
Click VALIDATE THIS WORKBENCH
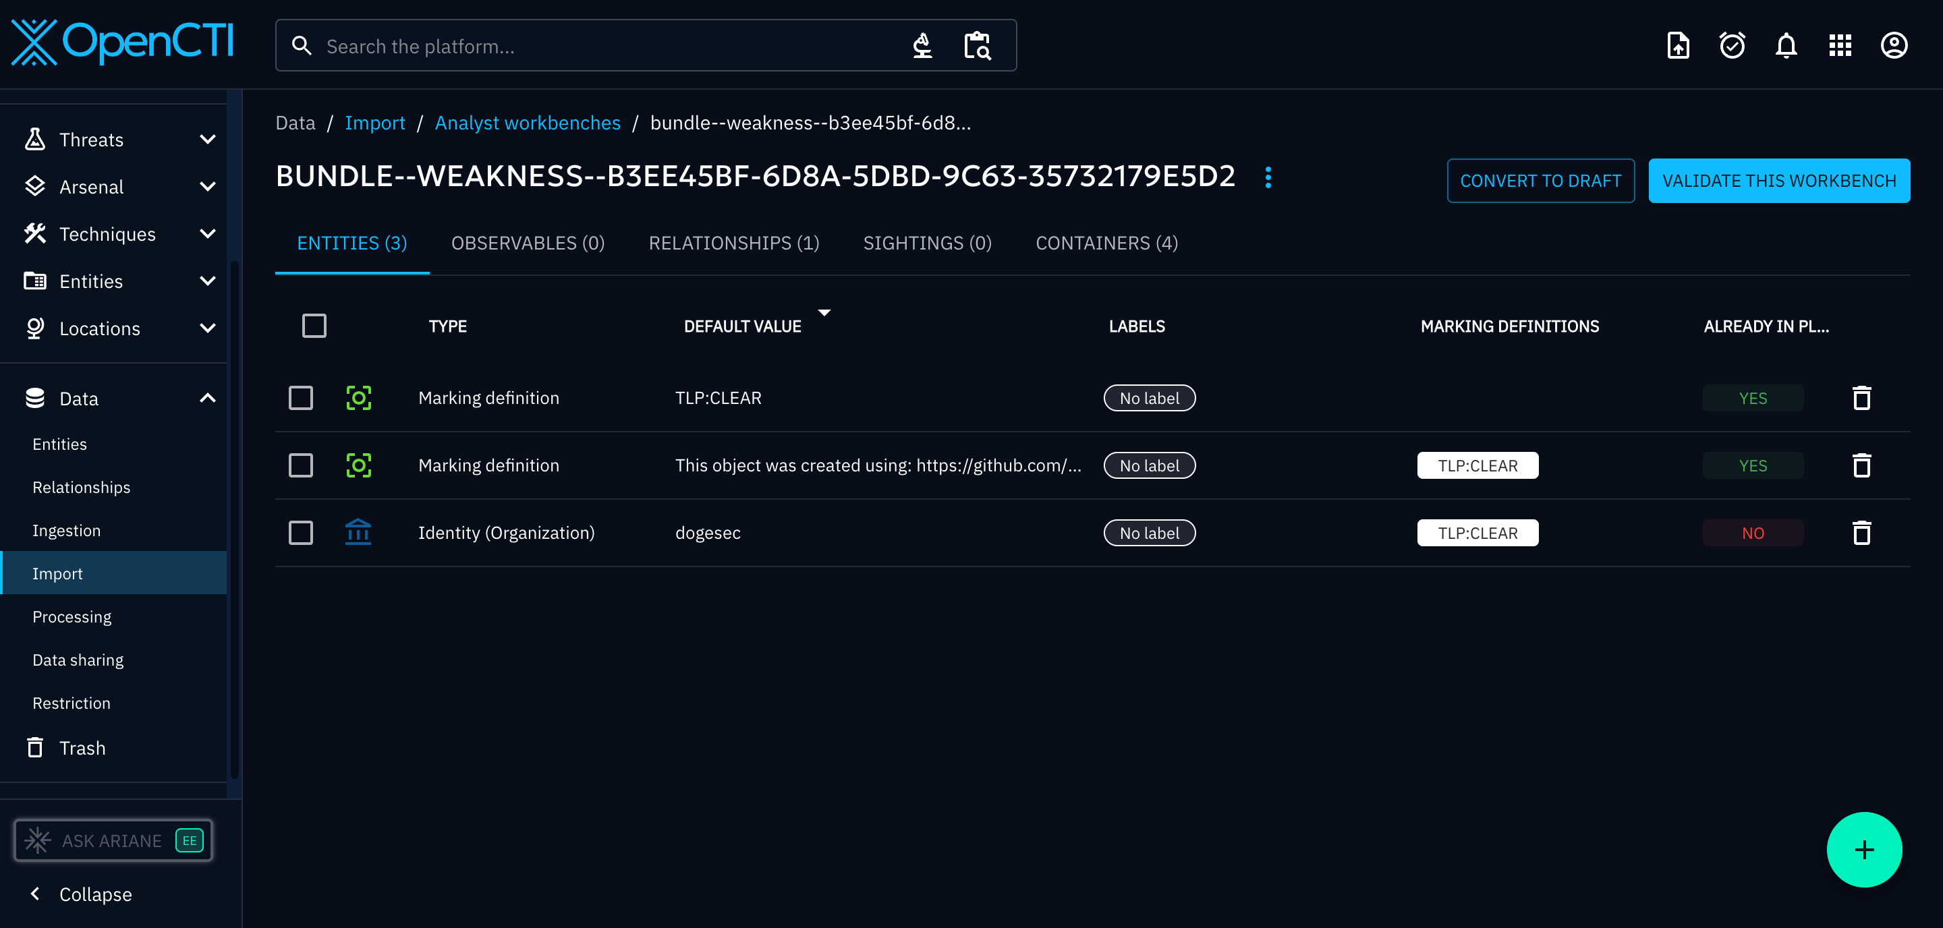1779,181
